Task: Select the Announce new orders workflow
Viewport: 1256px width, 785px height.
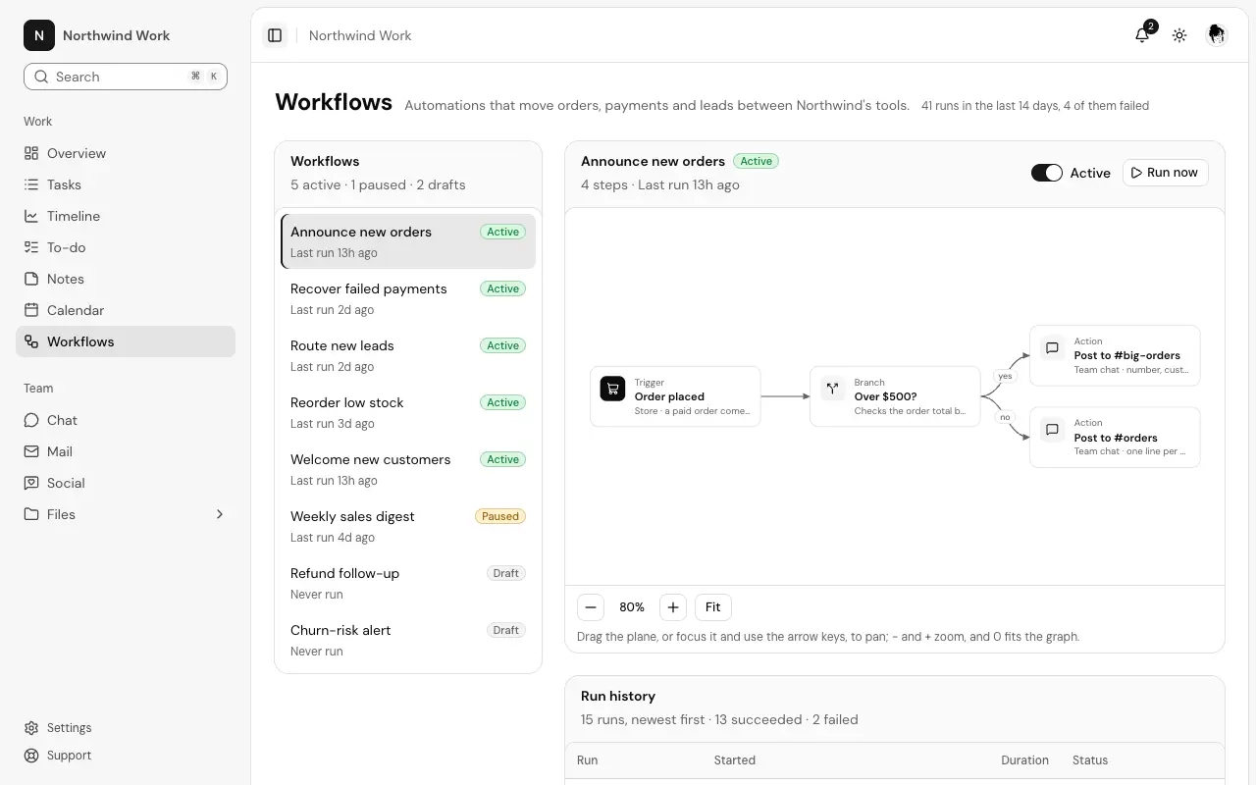Action: click(x=408, y=241)
